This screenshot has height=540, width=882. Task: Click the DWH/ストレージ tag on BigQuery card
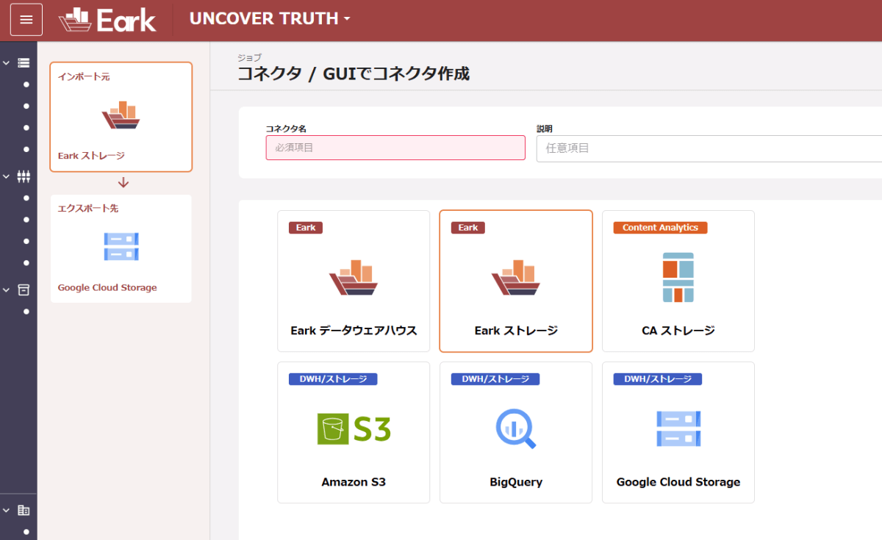coord(495,379)
